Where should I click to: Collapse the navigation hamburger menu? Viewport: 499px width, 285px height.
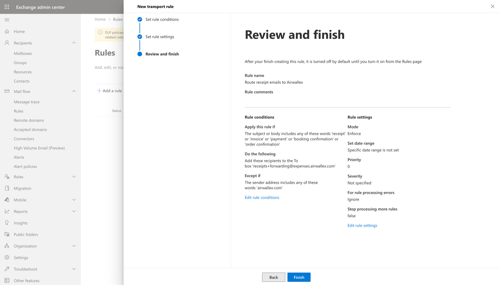[x=7, y=20]
